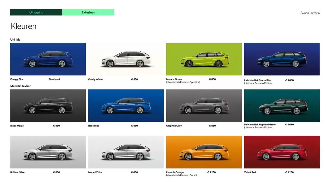Screen dimensions: 330x186
Task: Select the Candy White car image
Action: (126, 59)
